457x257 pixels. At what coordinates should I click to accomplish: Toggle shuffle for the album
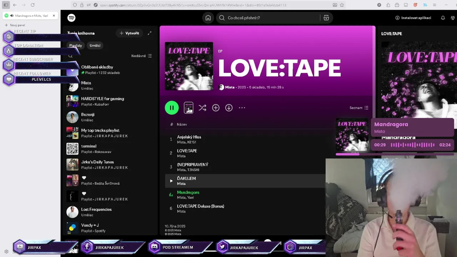click(x=202, y=108)
